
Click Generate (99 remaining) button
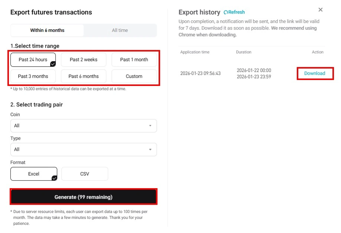(x=84, y=197)
